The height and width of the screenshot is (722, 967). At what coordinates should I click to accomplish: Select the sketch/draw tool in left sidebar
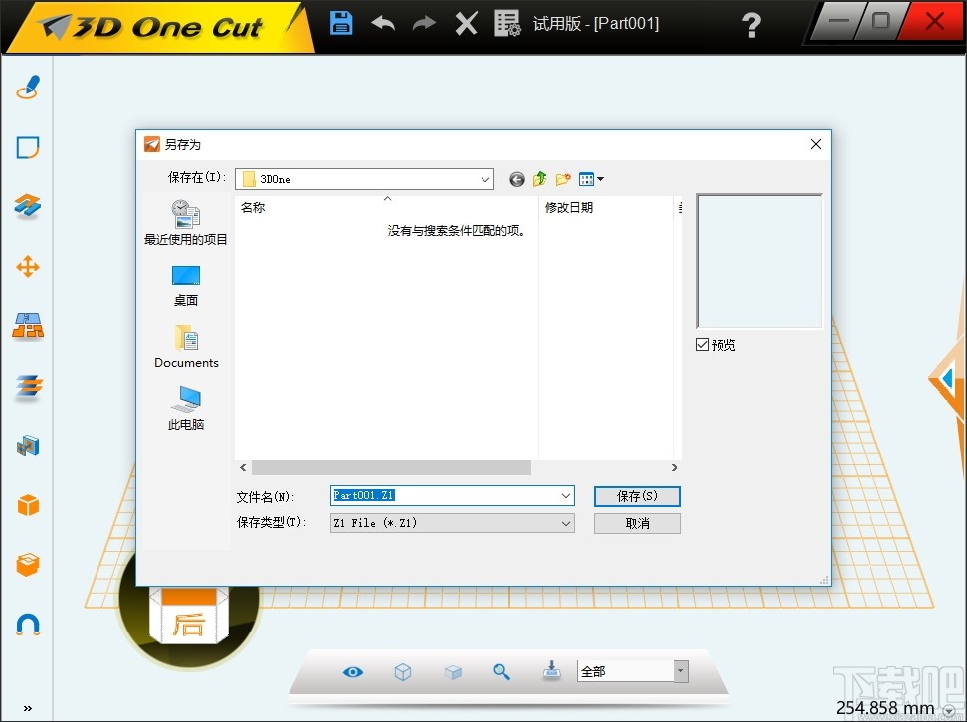[27, 87]
